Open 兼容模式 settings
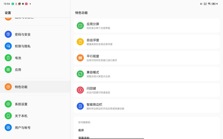The image size is (223, 139). tap(147, 74)
